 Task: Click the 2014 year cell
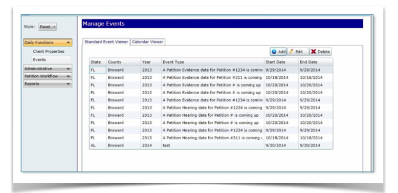point(151,145)
